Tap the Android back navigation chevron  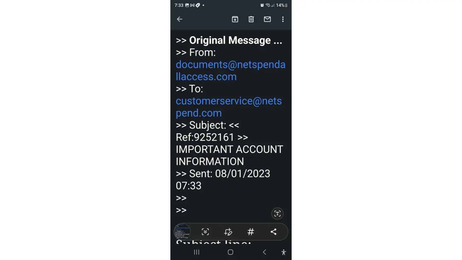click(265, 252)
